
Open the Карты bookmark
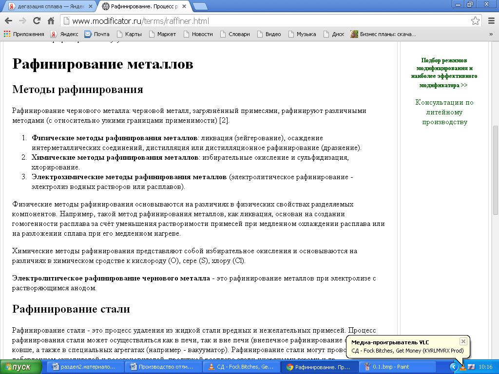tap(129, 34)
